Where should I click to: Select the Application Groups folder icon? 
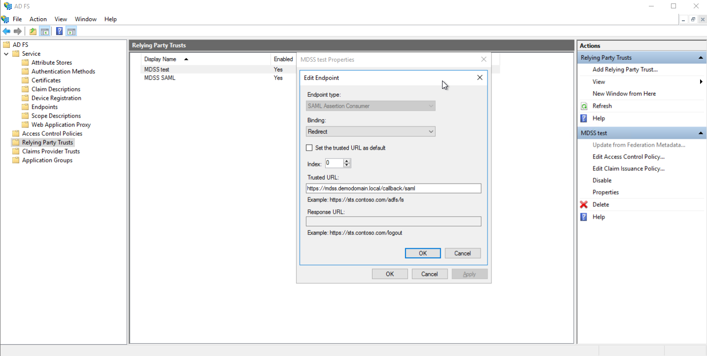click(x=16, y=160)
